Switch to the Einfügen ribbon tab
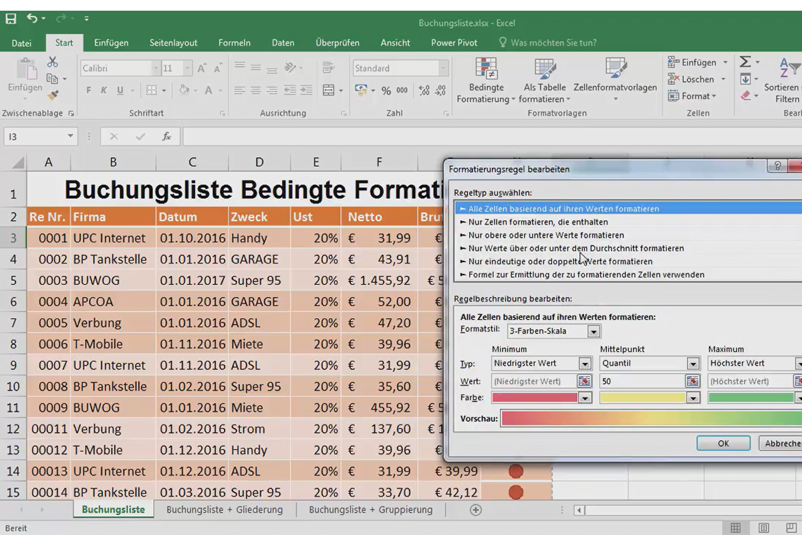 [111, 43]
